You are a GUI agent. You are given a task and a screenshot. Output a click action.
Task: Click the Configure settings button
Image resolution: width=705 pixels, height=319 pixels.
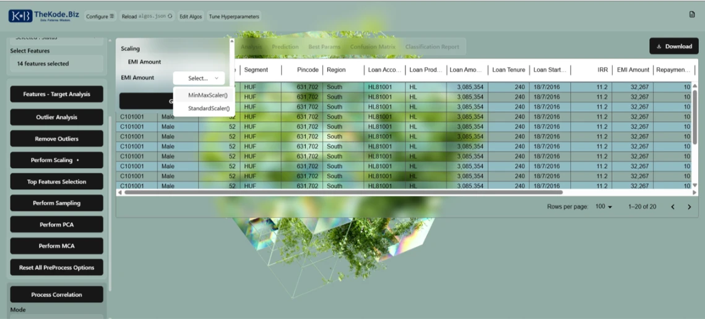click(x=100, y=17)
